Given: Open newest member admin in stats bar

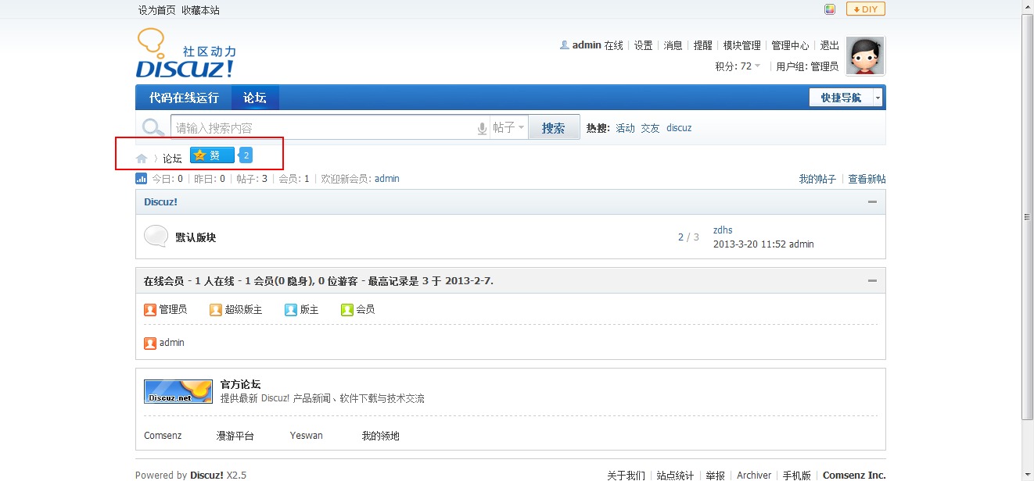Looking at the screenshot, I should click(386, 179).
